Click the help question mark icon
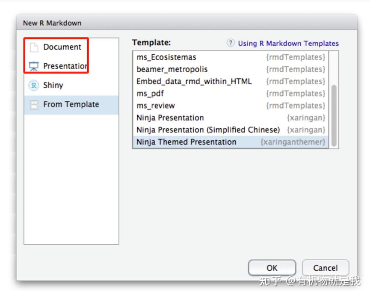This screenshot has width=370, height=296. 231,43
